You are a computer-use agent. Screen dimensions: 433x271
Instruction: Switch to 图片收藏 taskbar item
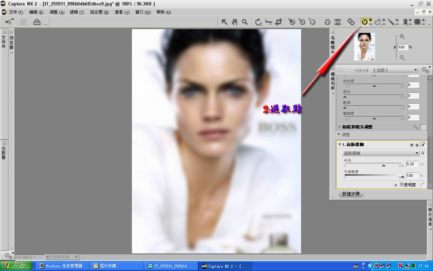tap(116, 266)
